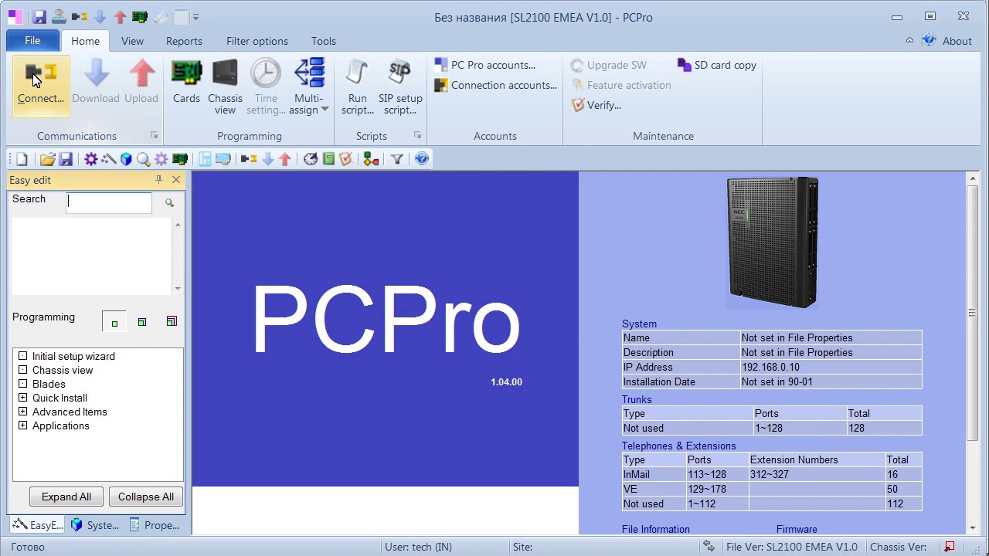Expand the Applications tree node
This screenshot has height=556, width=989.
(x=22, y=425)
